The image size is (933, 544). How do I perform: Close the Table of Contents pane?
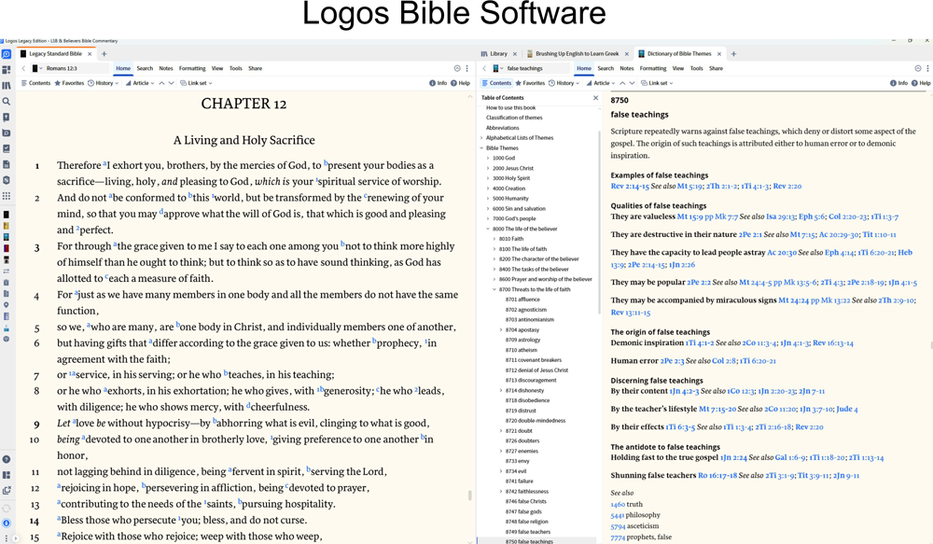(595, 98)
